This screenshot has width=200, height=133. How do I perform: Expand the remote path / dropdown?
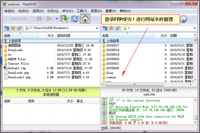pyautogui.click(x=195, y=28)
